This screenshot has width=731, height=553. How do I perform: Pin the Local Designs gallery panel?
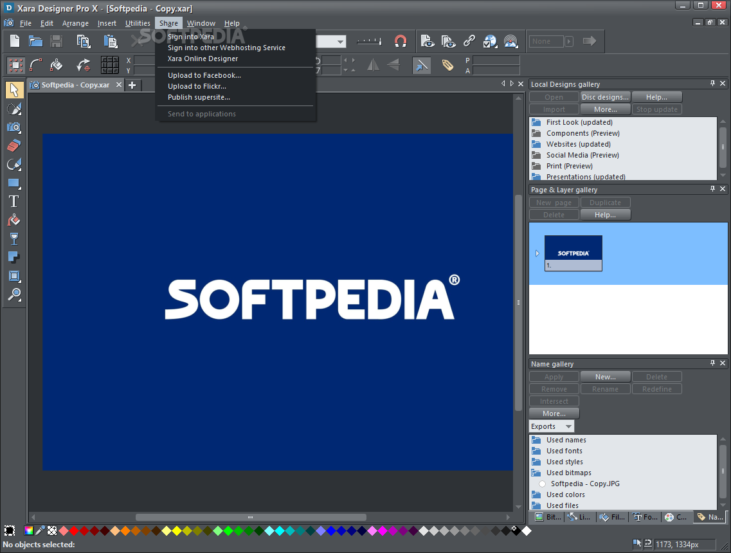point(712,84)
